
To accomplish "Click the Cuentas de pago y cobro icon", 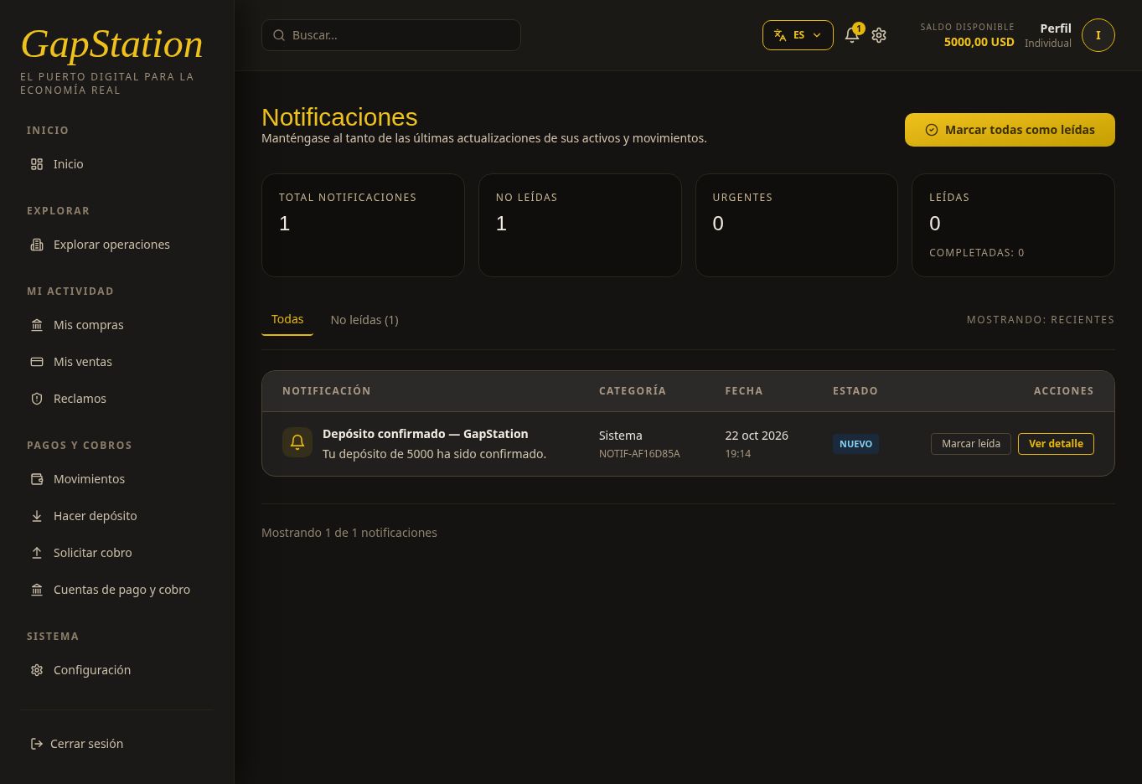I will click(37, 590).
